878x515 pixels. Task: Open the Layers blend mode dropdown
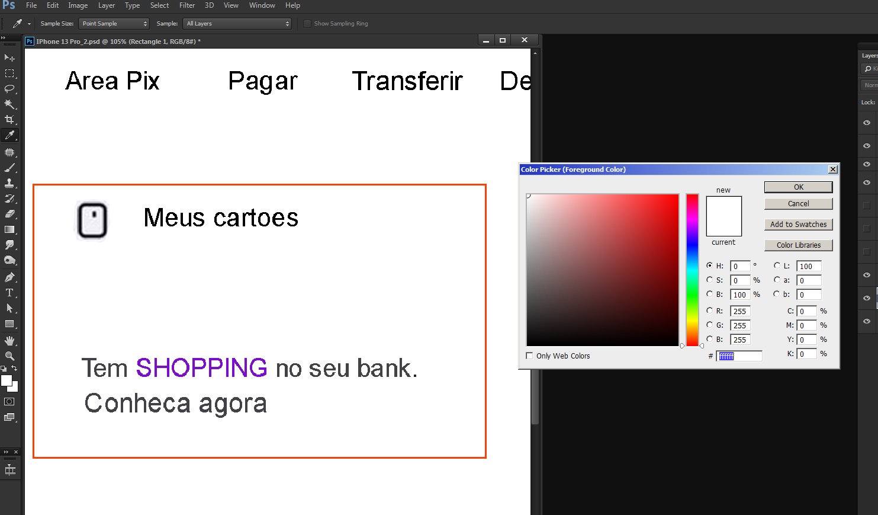pyautogui.click(x=870, y=85)
